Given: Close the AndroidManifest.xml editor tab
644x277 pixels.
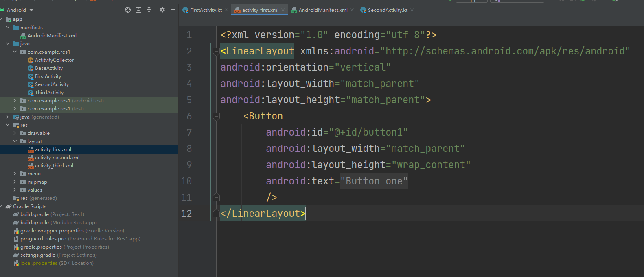Looking at the screenshot, I should click(x=352, y=10).
